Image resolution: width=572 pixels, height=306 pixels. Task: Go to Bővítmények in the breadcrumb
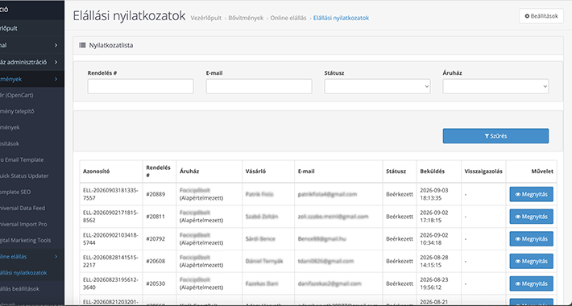[246, 18]
